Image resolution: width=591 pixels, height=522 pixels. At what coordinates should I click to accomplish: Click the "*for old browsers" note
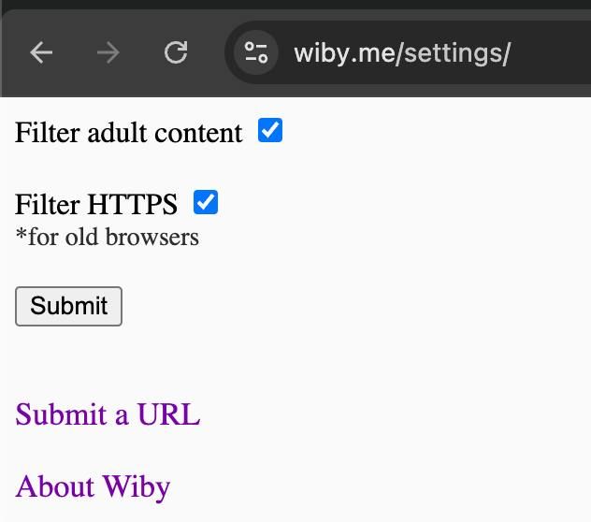tap(107, 237)
